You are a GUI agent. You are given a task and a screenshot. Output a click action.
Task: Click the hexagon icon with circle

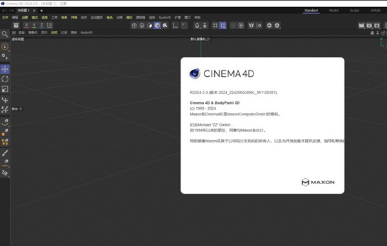pyautogui.click(x=269, y=25)
